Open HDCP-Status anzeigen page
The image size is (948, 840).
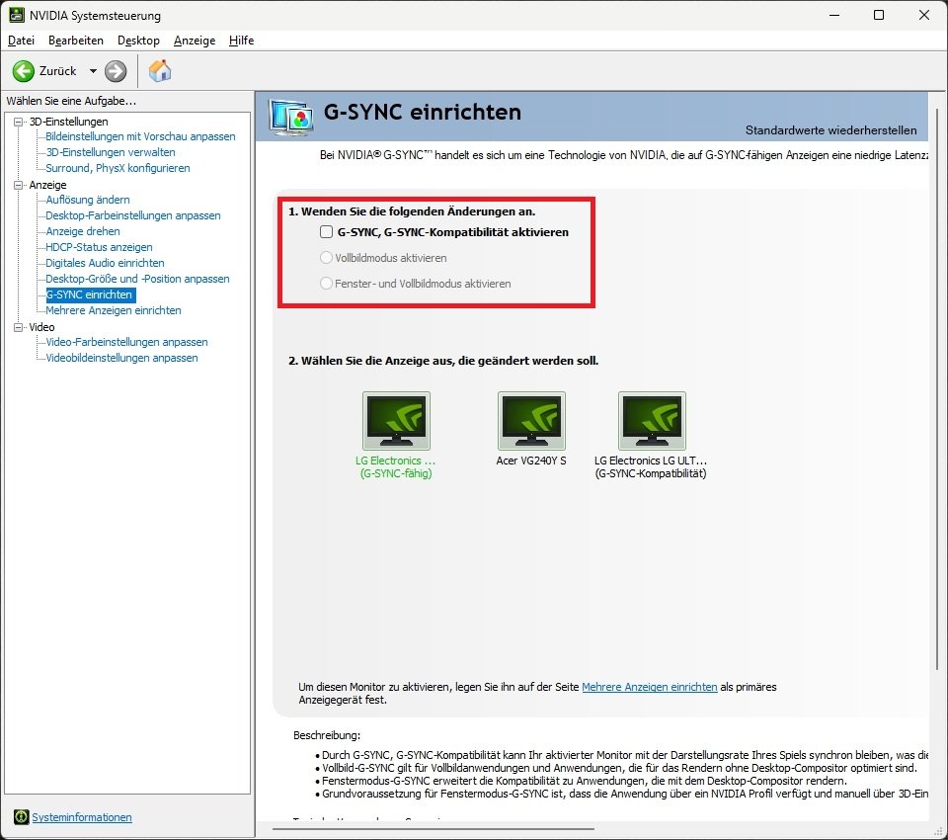(99, 247)
